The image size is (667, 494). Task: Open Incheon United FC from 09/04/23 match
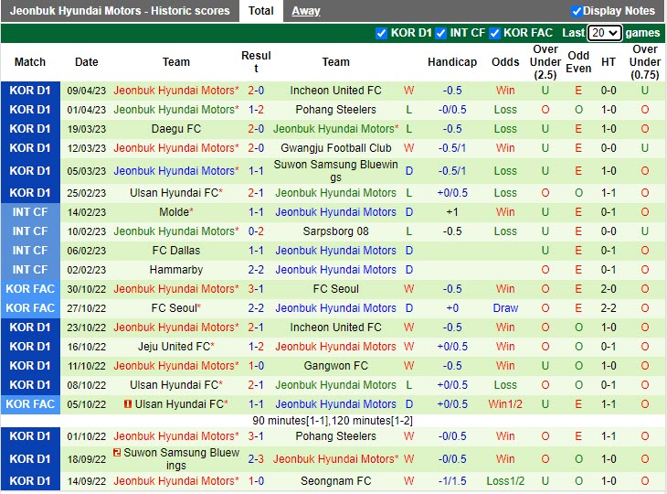click(335, 91)
